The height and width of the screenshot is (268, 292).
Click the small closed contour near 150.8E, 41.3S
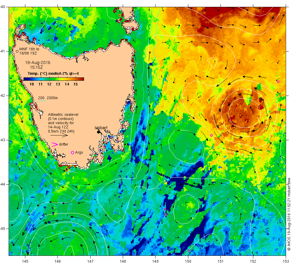click(213, 62)
